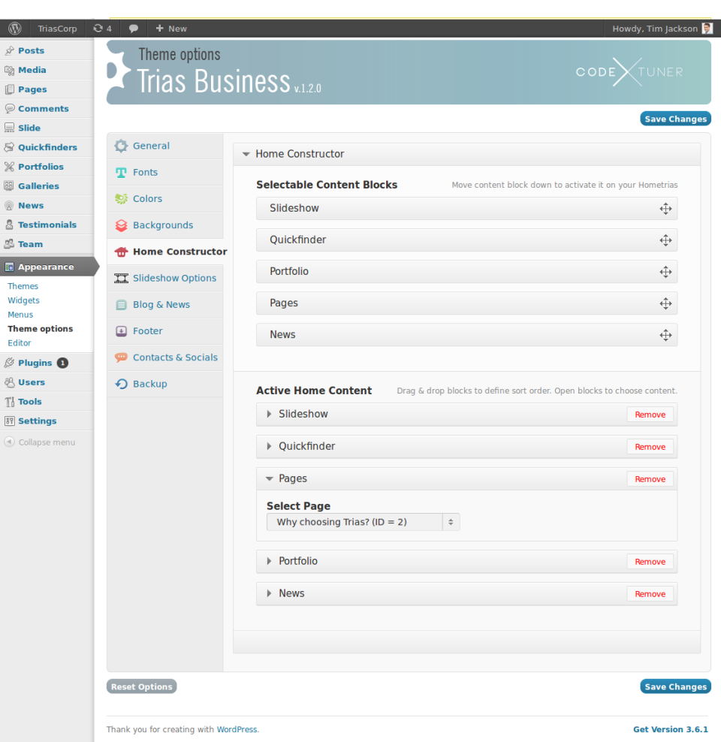
Task: Open the Appearance menu
Action: pyautogui.click(x=47, y=267)
